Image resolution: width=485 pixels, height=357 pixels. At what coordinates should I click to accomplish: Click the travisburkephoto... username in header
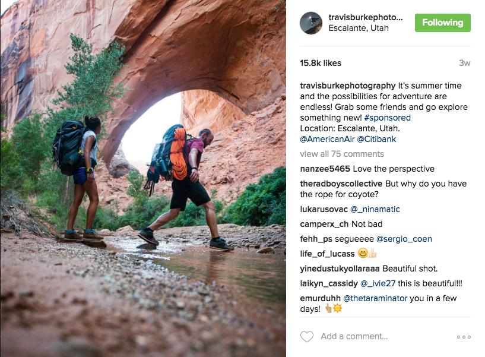coord(366,17)
